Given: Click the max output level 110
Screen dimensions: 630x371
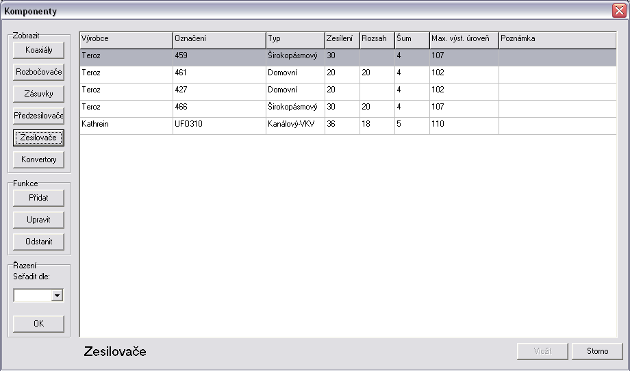Looking at the screenshot, I should pyautogui.click(x=464, y=126).
